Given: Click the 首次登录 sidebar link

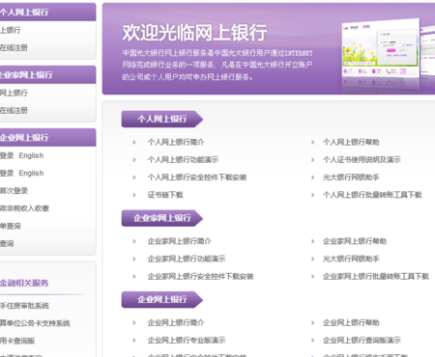Looking at the screenshot, I should pyautogui.click(x=14, y=191).
